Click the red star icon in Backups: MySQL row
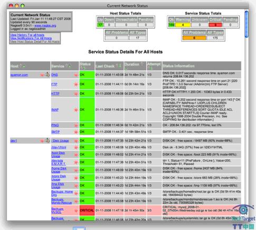 tap(76, 210)
